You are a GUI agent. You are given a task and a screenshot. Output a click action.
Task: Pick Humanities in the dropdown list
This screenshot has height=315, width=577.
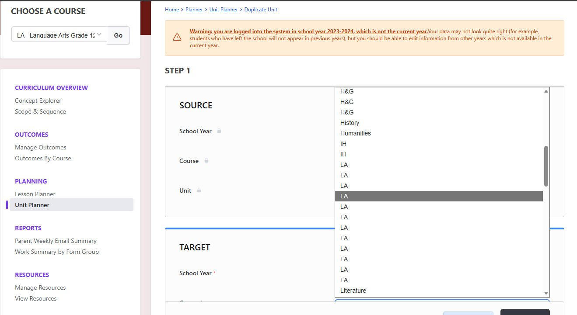[x=356, y=133]
